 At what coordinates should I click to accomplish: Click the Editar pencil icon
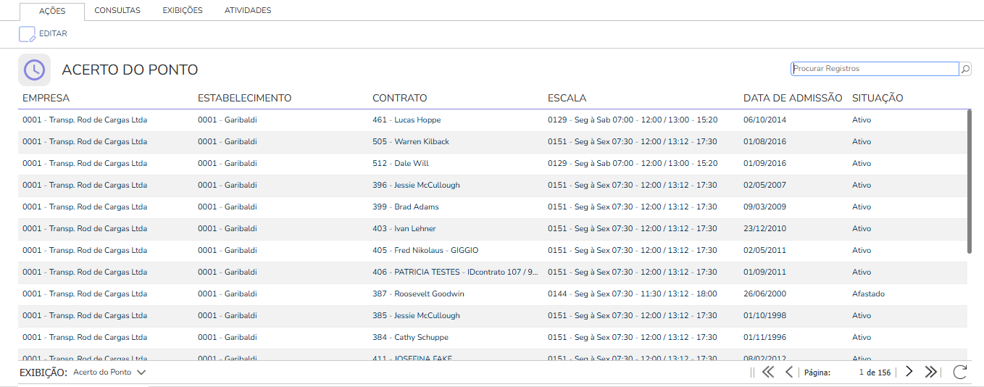pyautogui.click(x=27, y=34)
